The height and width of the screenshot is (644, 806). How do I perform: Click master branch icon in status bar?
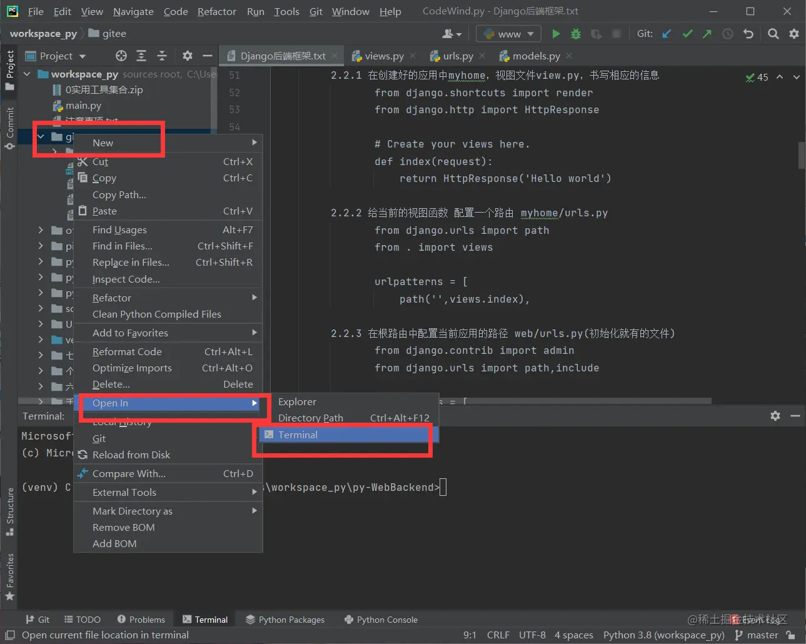click(739, 635)
